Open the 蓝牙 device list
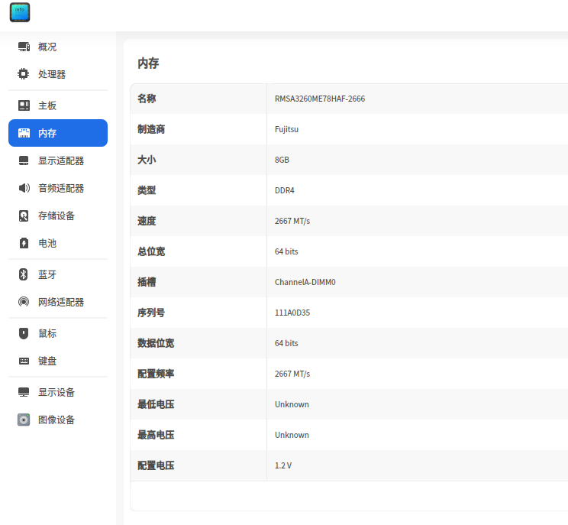 58,274
